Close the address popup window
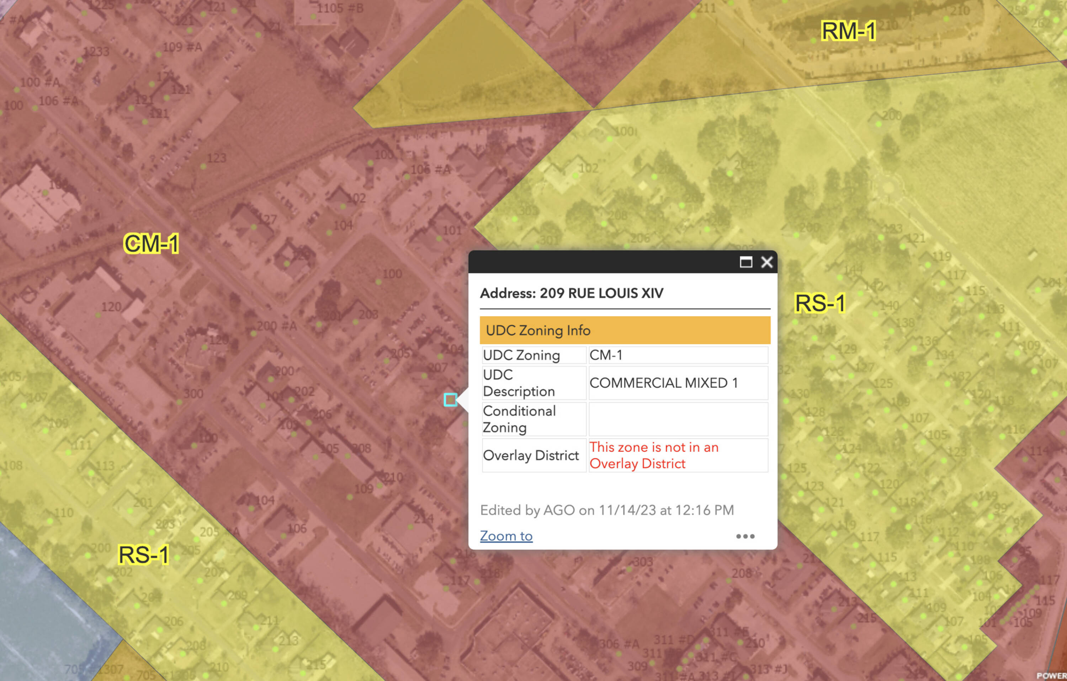 [x=766, y=262]
